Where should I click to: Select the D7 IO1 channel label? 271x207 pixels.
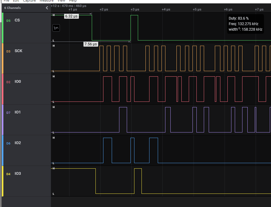point(14,112)
